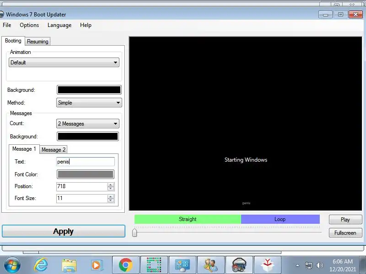Viewport: 366px width, 274px height.
Task: Decrease the Position value with down arrow
Action: (111, 189)
